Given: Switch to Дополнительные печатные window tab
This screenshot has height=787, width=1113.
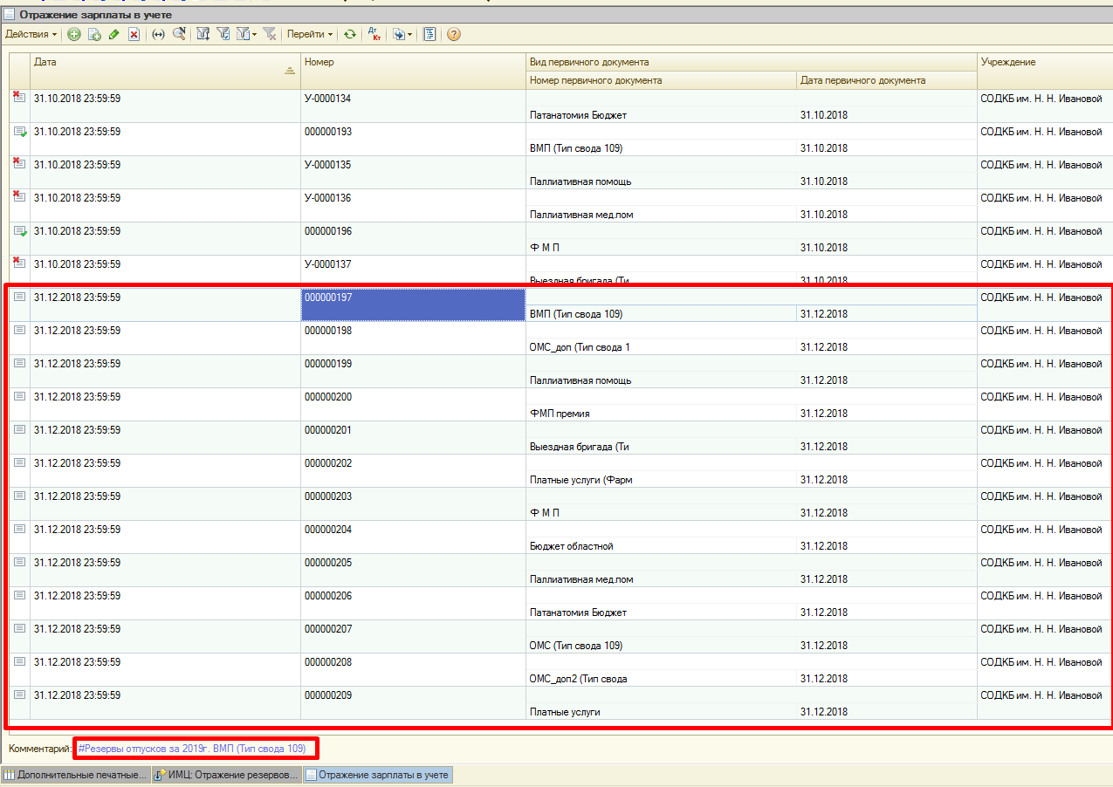Looking at the screenshot, I should tap(76, 775).
